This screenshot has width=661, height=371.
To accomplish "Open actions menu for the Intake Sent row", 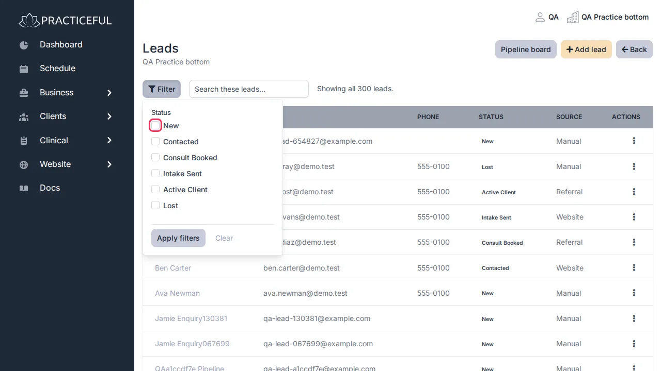I will (634, 217).
